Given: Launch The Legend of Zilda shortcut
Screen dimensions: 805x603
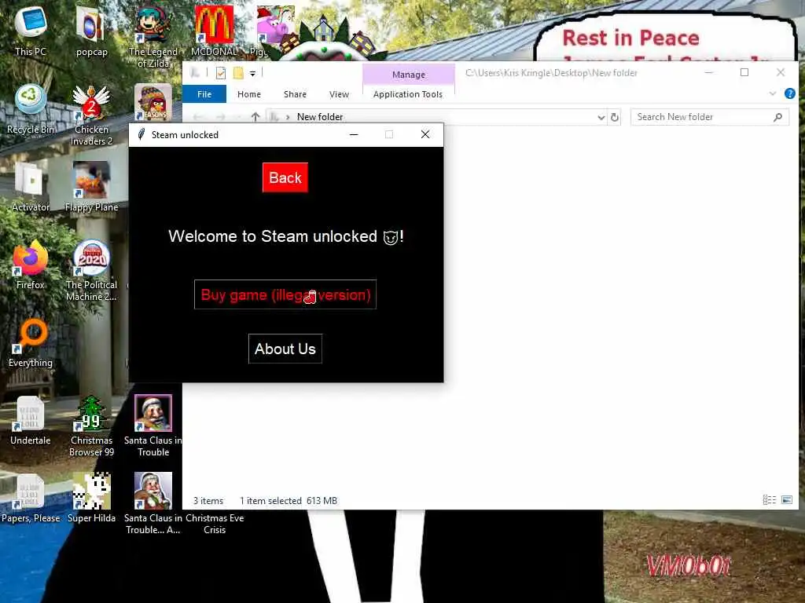Looking at the screenshot, I should point(153,36).
